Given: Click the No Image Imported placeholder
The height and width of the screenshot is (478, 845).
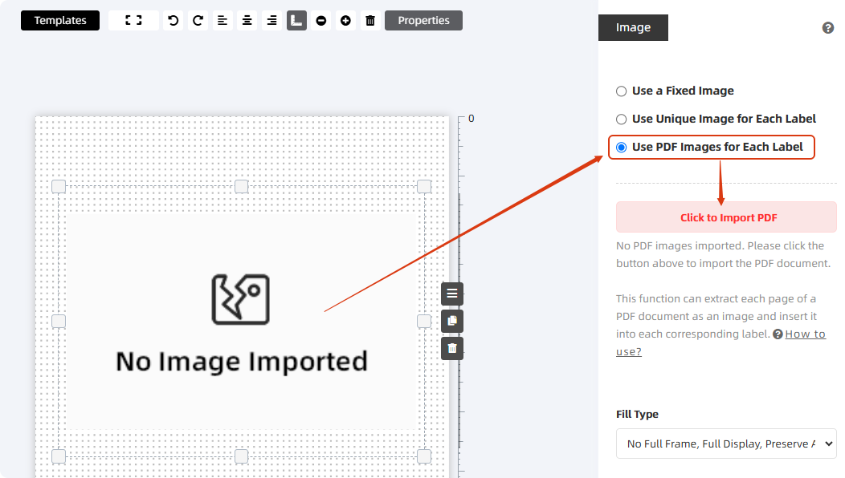Looking at the screenshot, I should pyautogui.click(x=241, y=322).
